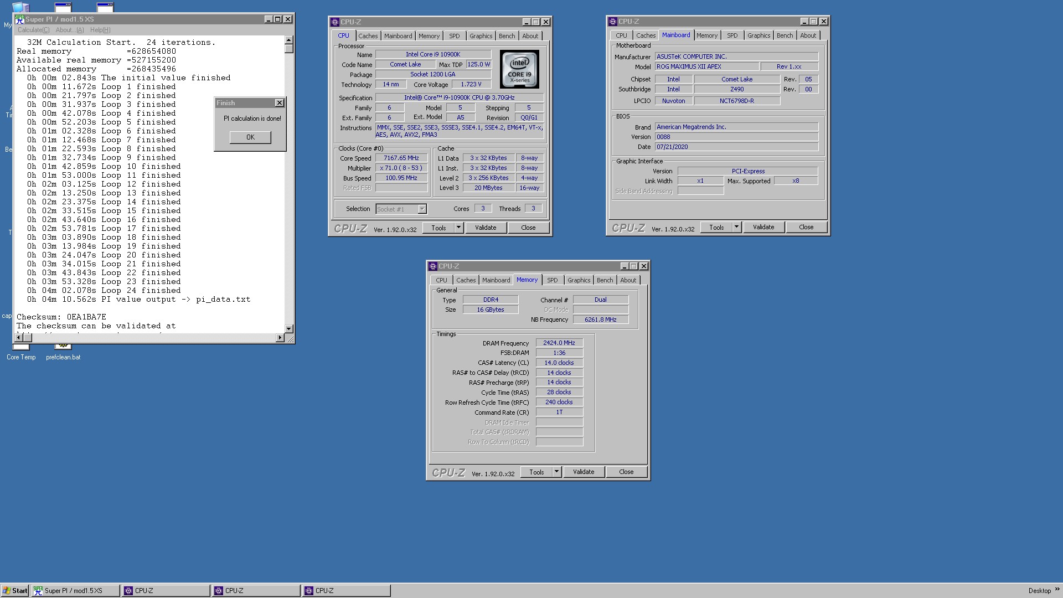Click the Core Voltage 1.723 V field

471,84
